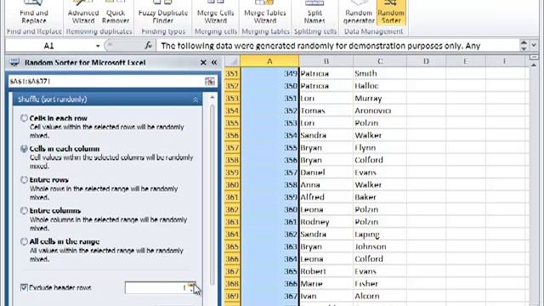Select column A header
Image resolution: width=544 pixels, height=306 pixels.
coord(269,61)
